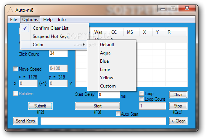Click the Start Delay ms field
Screen dimensions: 206x139
pos(109,95)
